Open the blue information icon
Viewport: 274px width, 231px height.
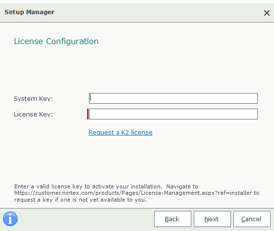pos(10,219)
